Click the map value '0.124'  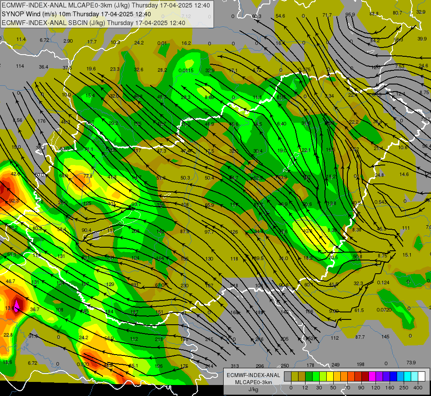coord(383,282)
